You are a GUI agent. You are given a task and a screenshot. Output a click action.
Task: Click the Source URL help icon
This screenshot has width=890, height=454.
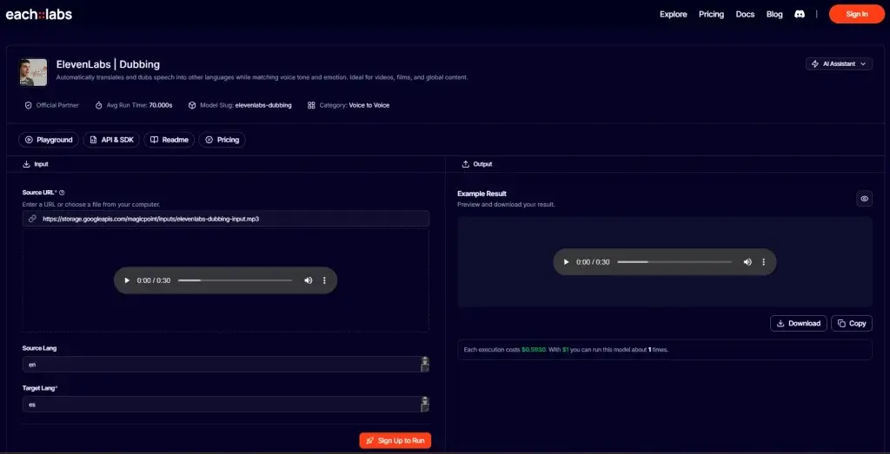coord(62,193)
